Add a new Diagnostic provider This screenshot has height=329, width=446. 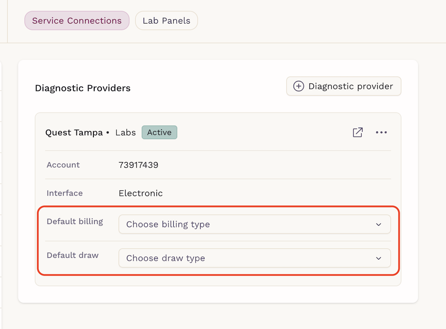click(x=343, y=86)
